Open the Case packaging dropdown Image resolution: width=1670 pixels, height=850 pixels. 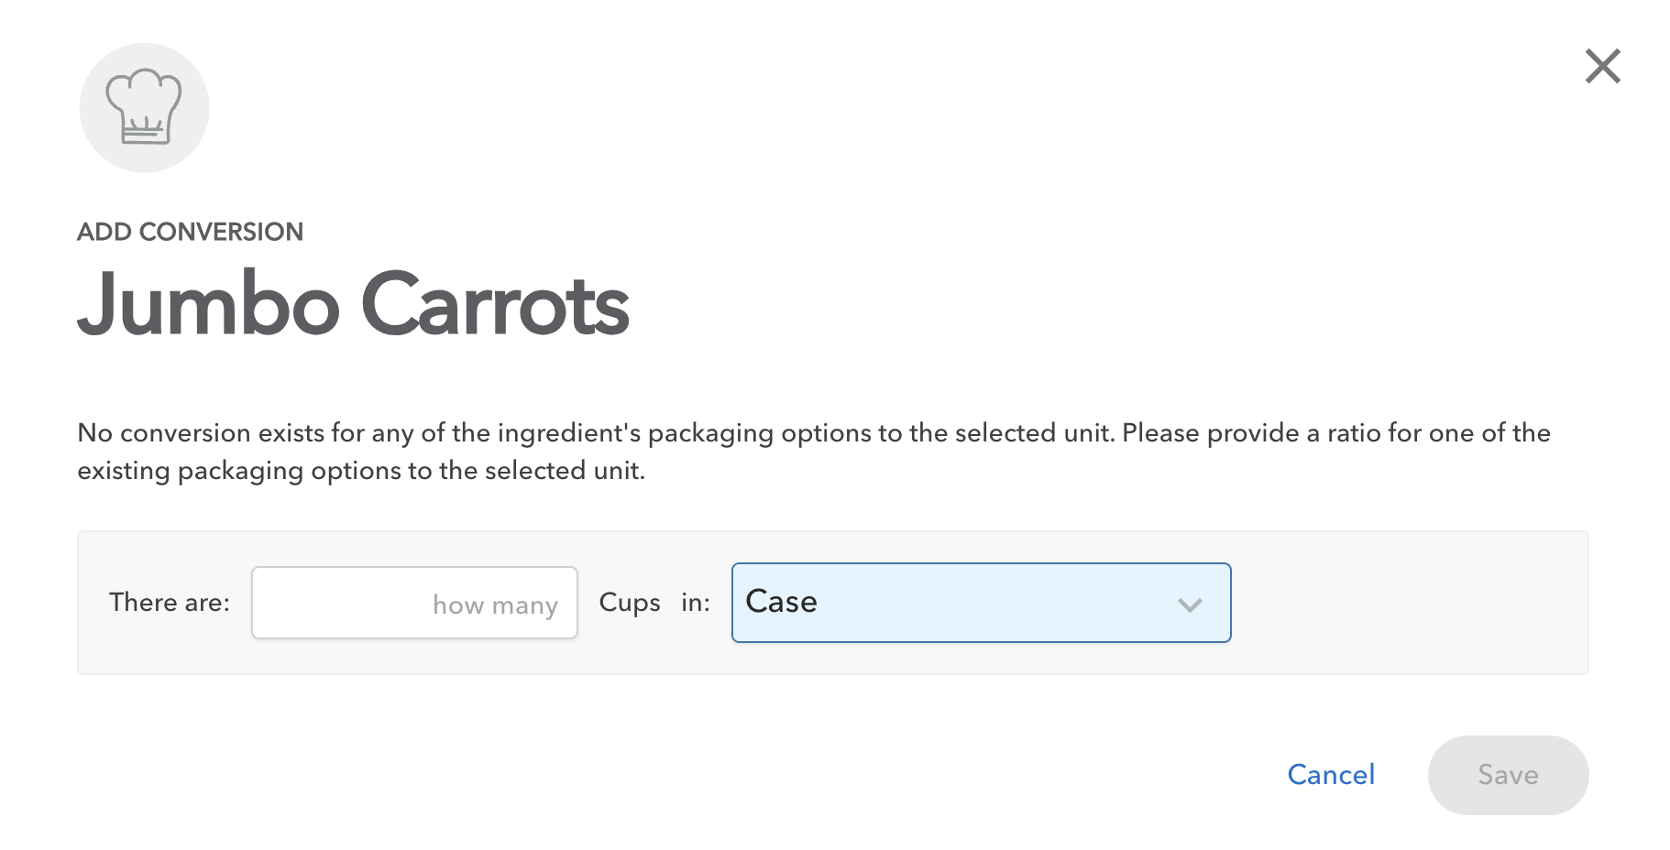[x=980, y=603]
